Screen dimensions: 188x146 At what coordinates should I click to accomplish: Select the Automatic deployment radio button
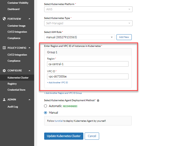point(45,106)
